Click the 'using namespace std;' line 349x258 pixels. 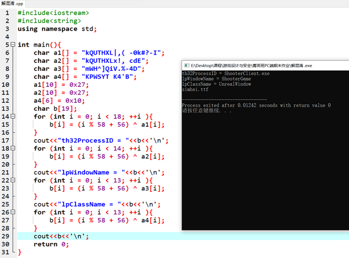click(57, 29)
